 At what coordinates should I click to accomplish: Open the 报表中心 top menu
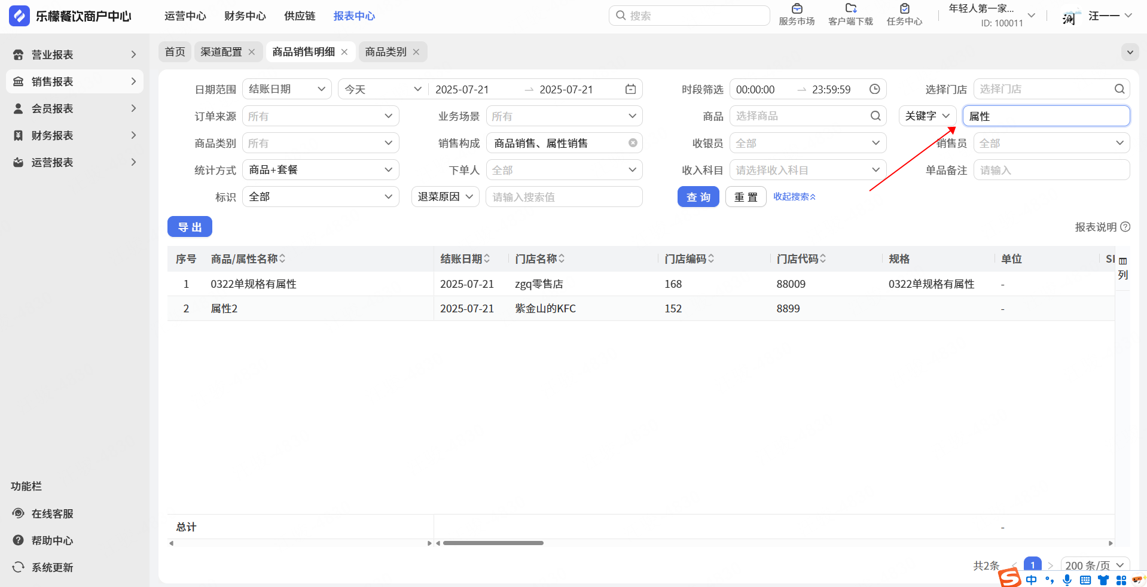[x=354, y=16]
